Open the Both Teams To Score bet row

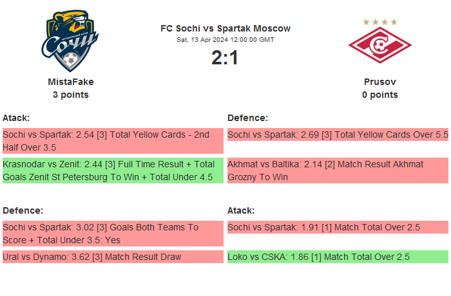tap(113, 234)
